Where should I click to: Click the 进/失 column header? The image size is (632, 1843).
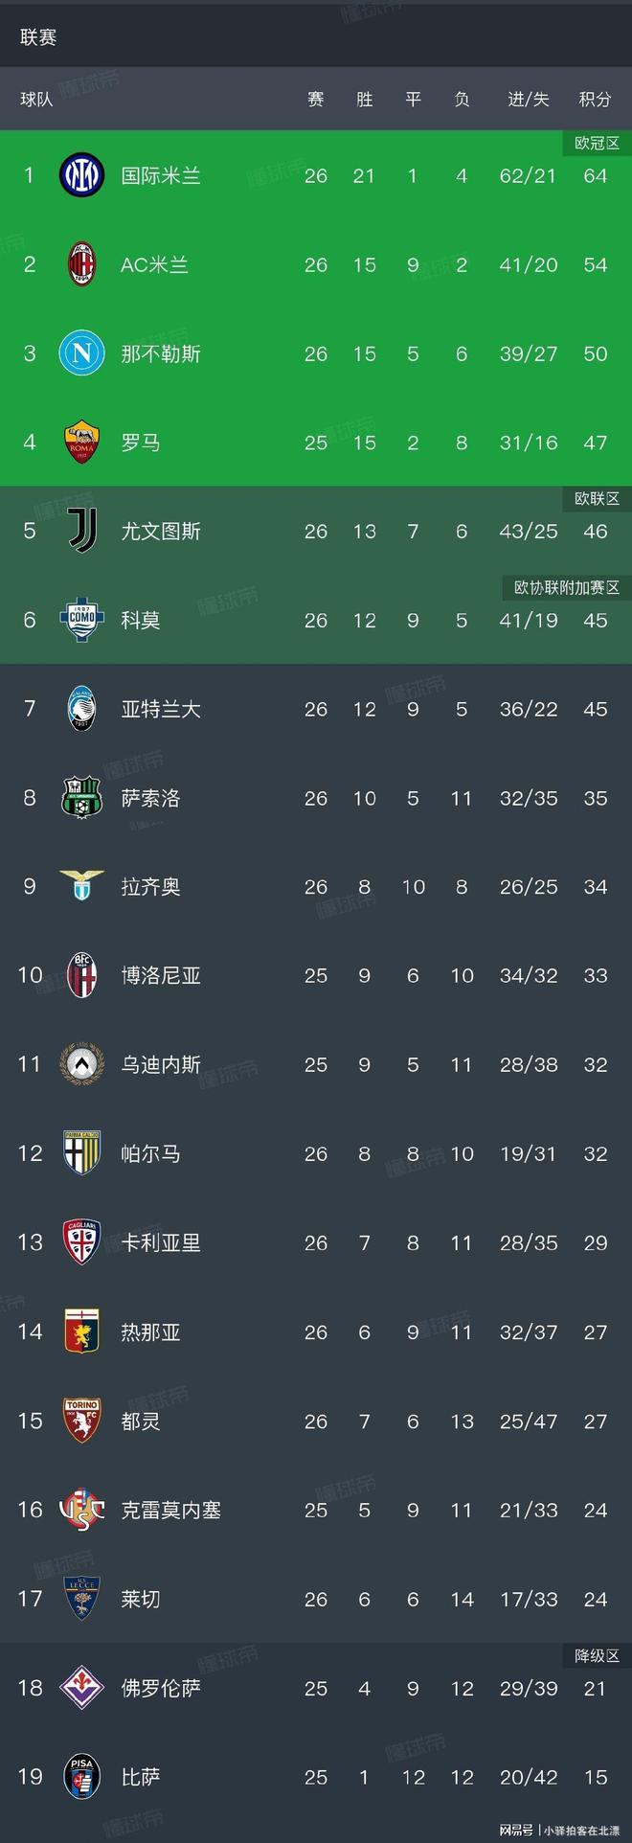[x=528, y=99]
